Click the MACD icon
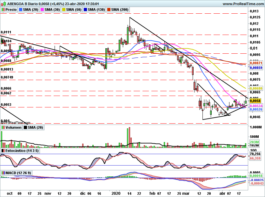265x197 pixels. click(3, 173)
